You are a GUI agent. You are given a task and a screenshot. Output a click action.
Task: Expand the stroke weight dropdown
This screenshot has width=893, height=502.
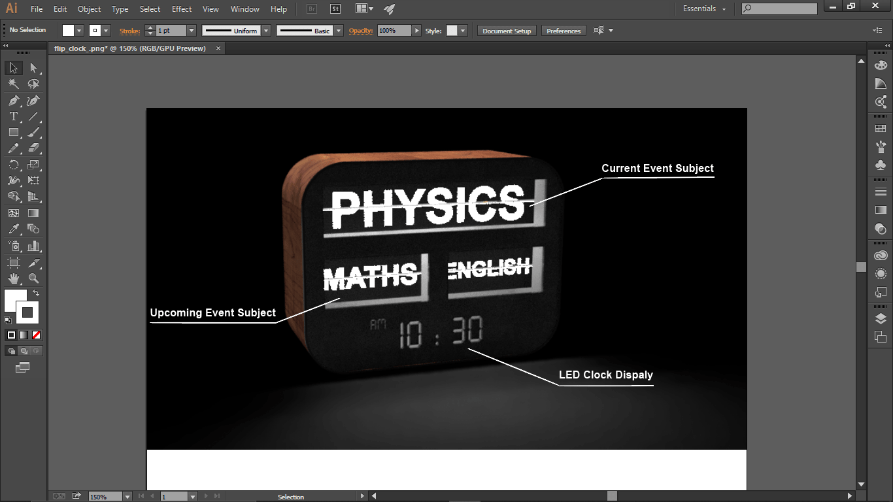click(x=192, y=31)
